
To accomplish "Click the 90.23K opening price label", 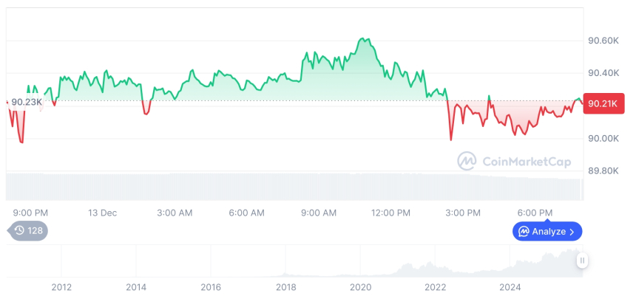I will pos(25,103).
